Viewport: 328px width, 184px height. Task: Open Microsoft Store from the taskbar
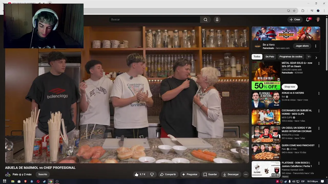click(x=19, y=181)
